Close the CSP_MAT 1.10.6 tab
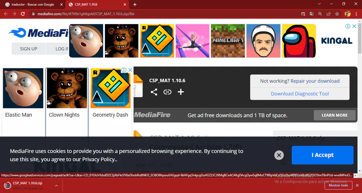 [125, 4]
